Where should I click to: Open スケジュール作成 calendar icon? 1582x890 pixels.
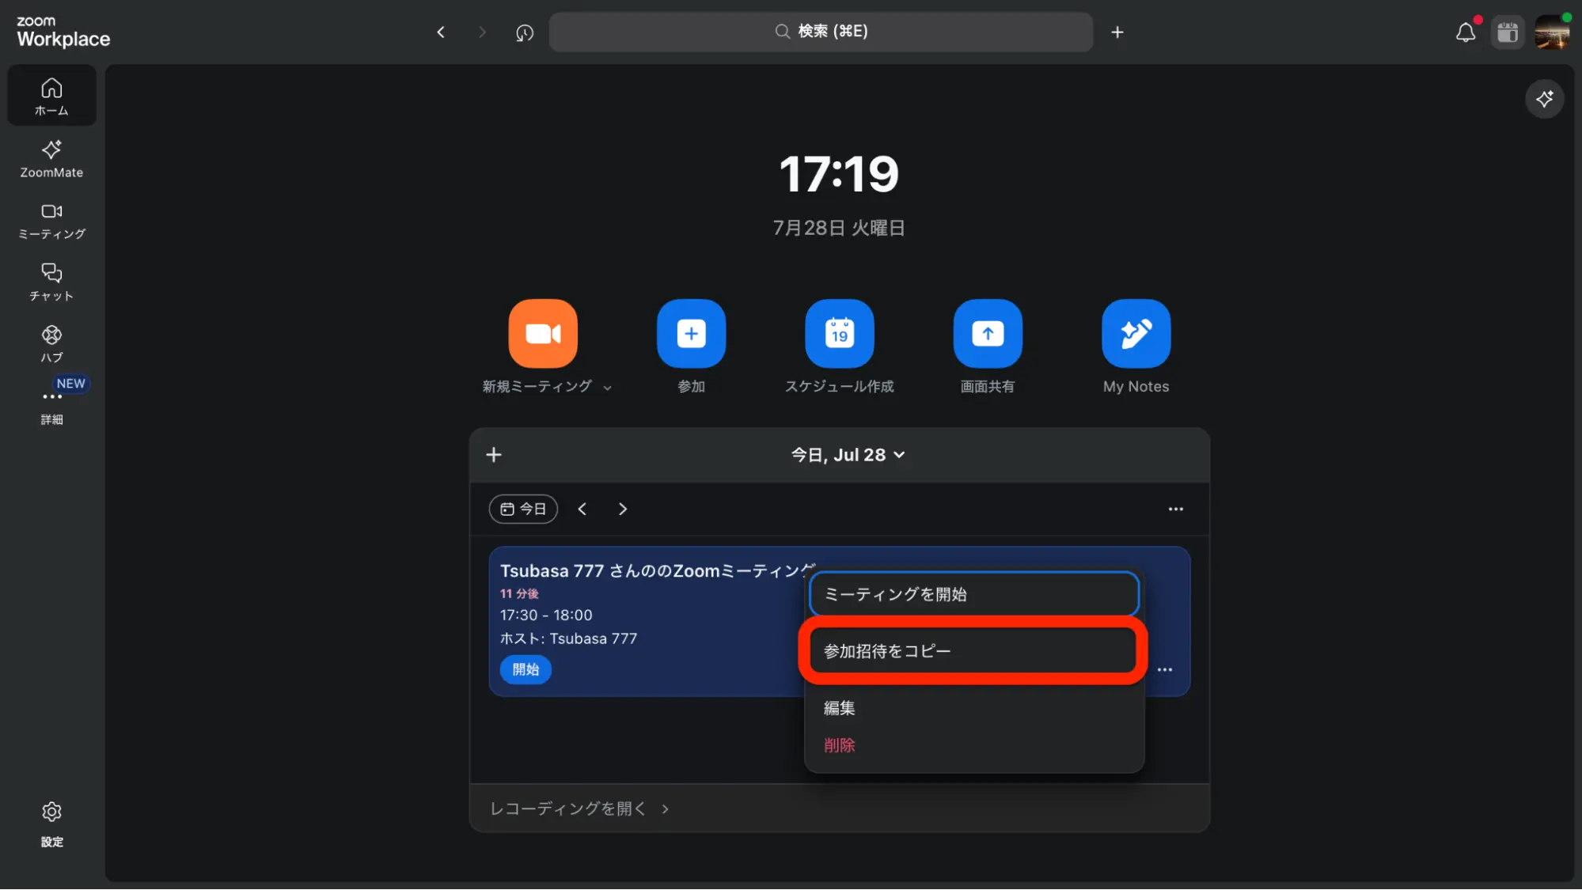pos(839,333)
